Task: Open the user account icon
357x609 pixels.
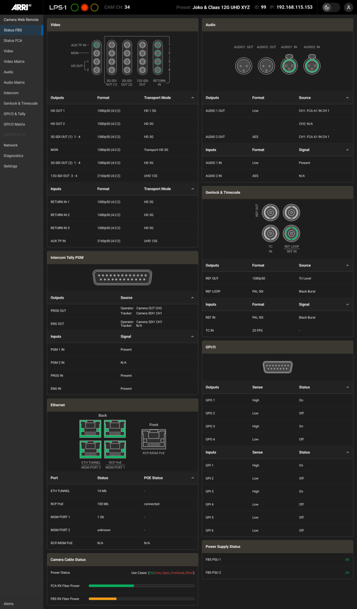Action: click(348, 8)
